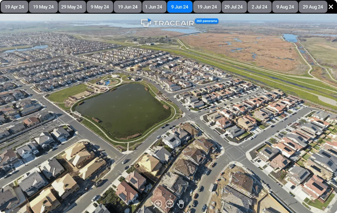Zoom in with the plus magnifier icon
337x213 pixels.
pos(158,204)
